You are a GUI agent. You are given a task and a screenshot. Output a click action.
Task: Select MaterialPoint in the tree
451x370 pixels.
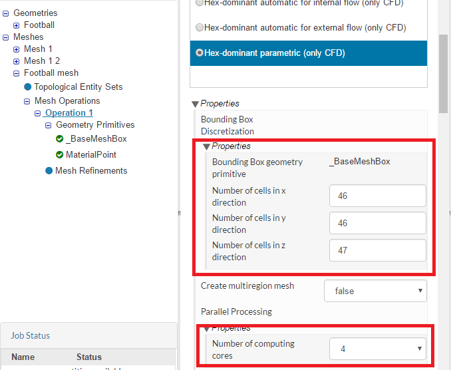91,155
